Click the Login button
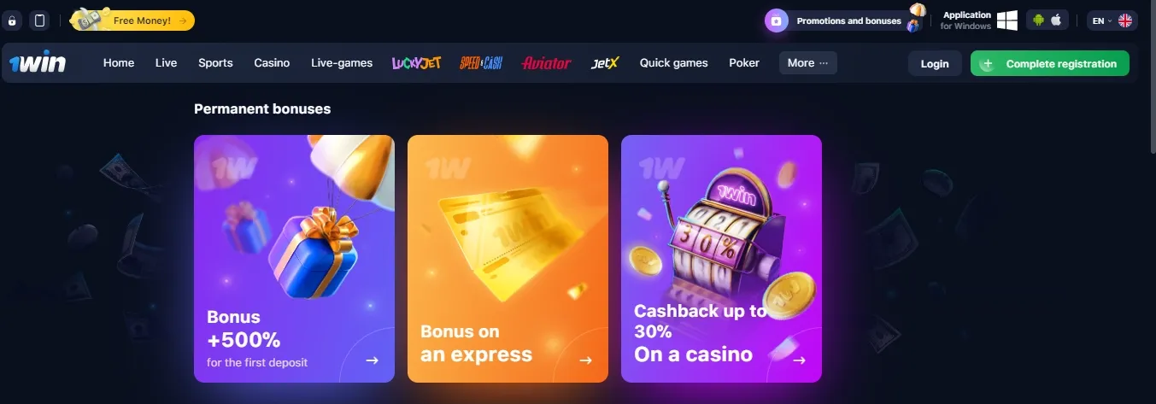The width and height of the screenshot is (1156, 404). click(x=935, y=64)
